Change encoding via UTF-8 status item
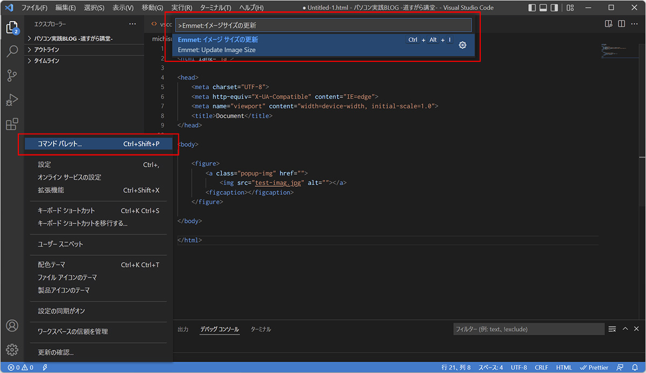646x373 pixels. click(x=519, y=368)
